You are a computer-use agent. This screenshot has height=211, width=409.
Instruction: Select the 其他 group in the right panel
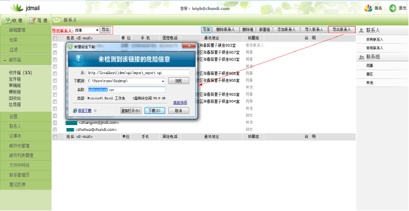point(370,83)
